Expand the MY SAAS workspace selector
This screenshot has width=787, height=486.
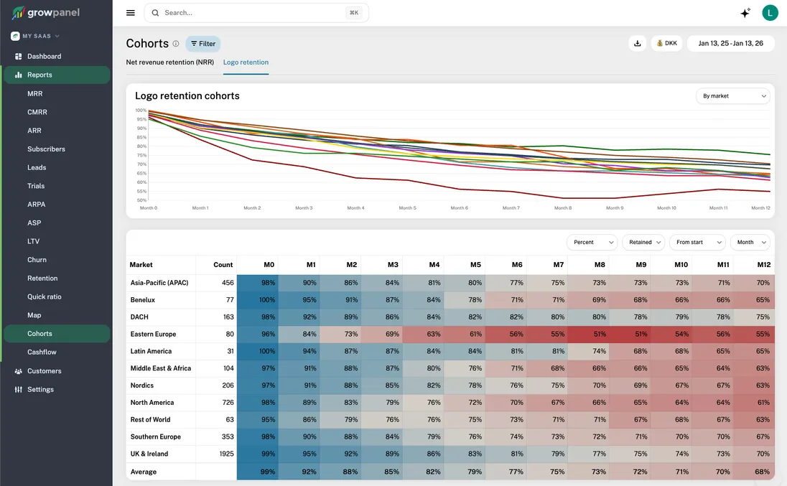34,34
